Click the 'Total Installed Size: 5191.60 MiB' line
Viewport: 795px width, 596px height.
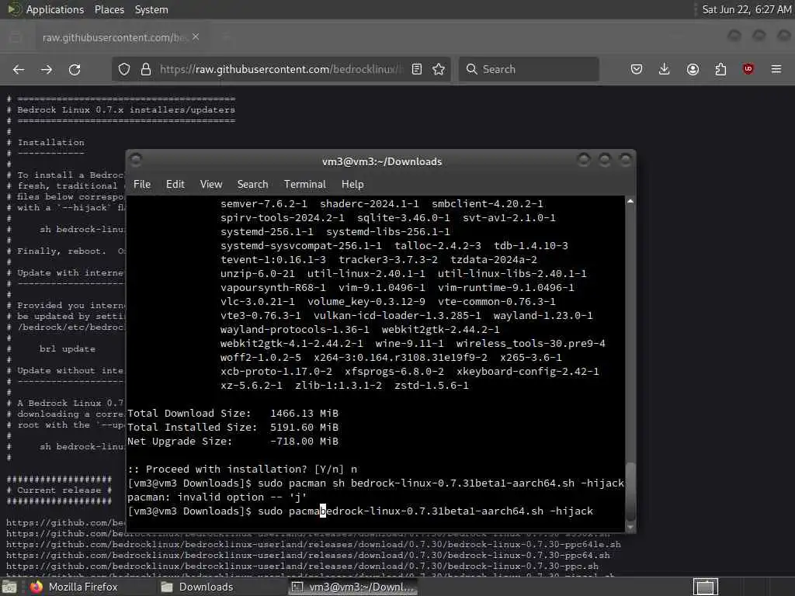[x=233, y=428]
